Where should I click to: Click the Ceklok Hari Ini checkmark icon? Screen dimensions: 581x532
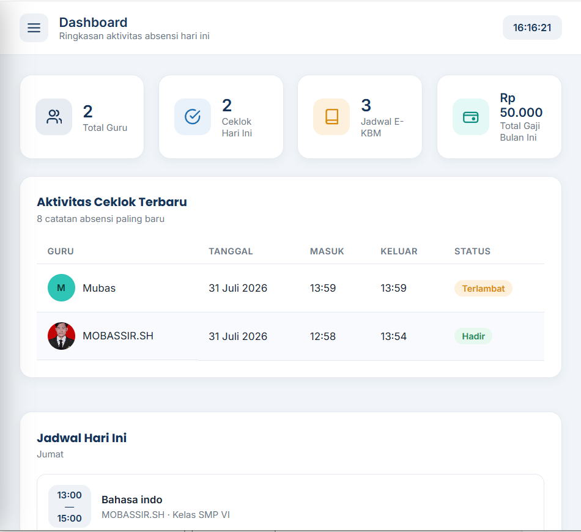[x=193, y=117]
